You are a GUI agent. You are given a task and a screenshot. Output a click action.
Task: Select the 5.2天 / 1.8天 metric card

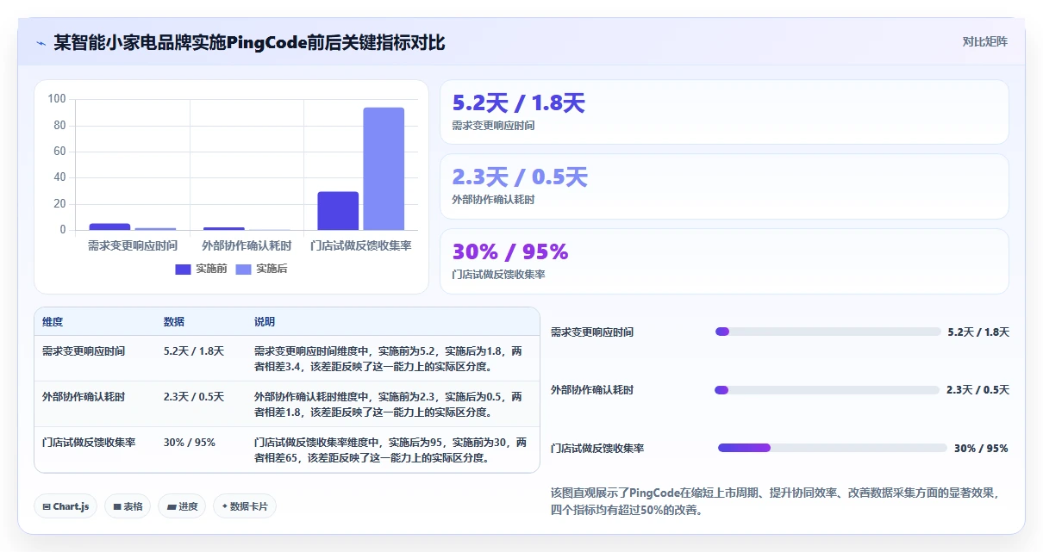click(724, 112)
